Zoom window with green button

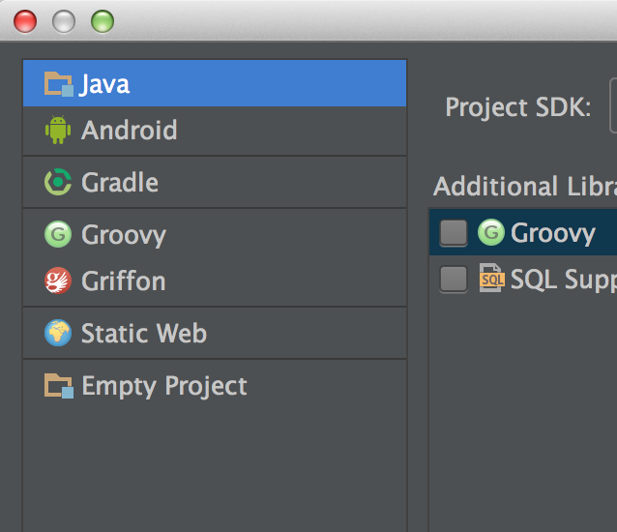[x=103, y=21]
